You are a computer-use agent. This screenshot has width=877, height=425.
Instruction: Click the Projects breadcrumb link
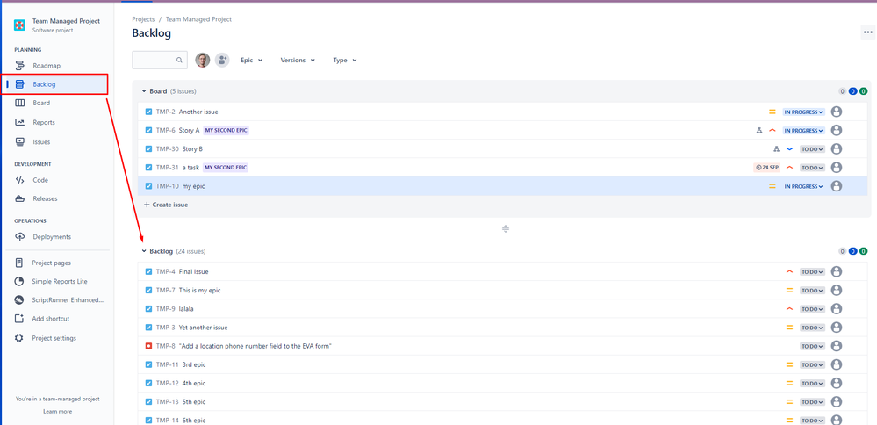coord(143,19)
